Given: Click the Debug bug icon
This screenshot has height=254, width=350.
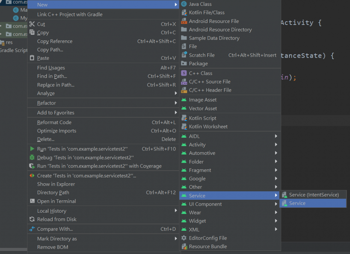Looking at the screenshot, I should pos(32,157).
